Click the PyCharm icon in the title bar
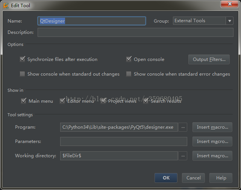241x190 pixels. tap(6, 5)
